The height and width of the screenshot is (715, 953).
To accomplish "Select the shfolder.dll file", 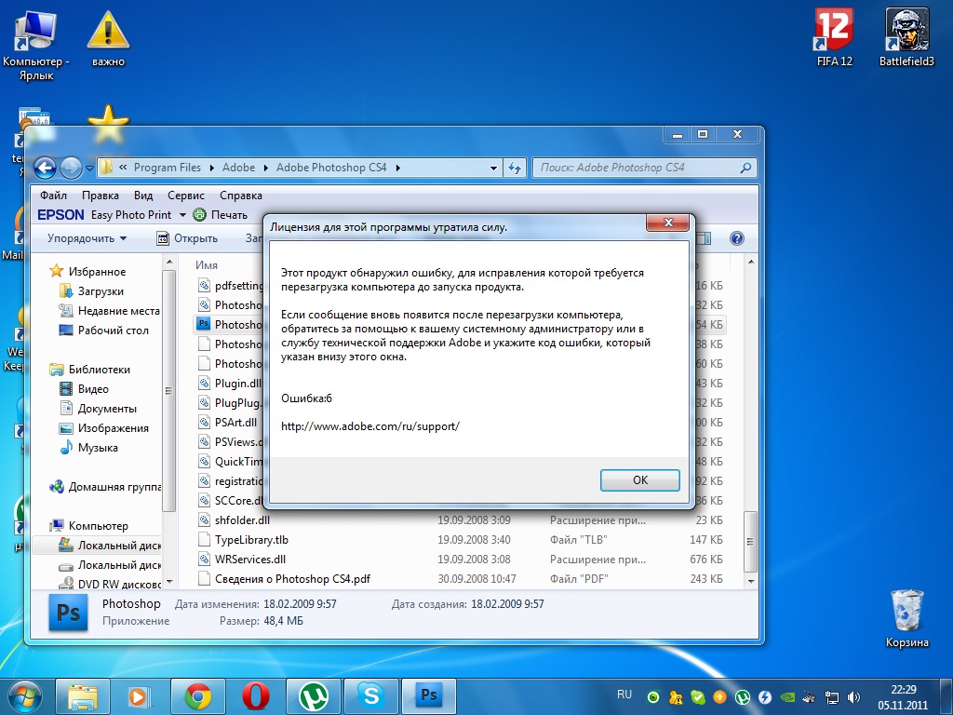I will coord(234,519).
